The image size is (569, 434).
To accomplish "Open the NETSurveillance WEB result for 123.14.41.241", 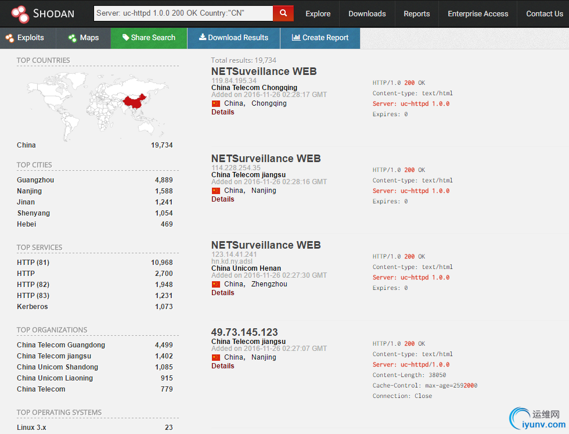I will click(266, 245).
